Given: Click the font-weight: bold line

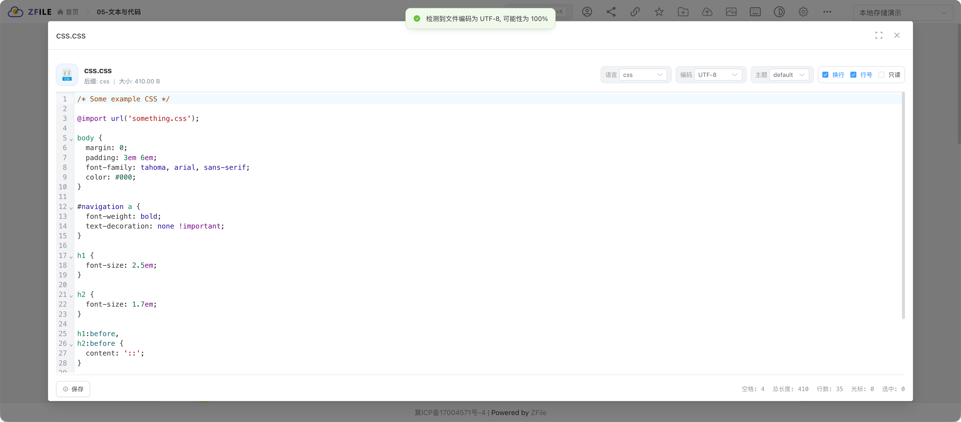Looking at the screenshot, I should coord(123,216).
